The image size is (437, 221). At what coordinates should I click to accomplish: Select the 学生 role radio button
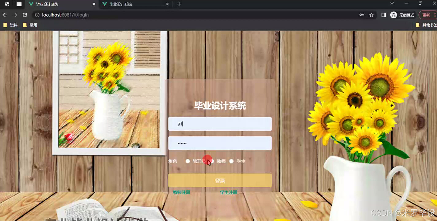pos(231,161)
